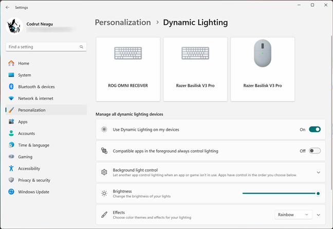This screenshot has height=229, width=333.
Task: Go to Windows Update page
Action: pyautogui.click(x=46, y=192)
